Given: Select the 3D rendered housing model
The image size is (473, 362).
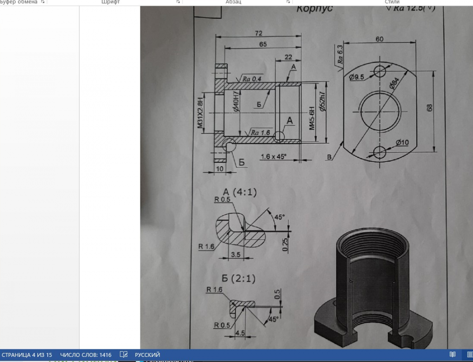Looking at the screenshot, I should pyautogui.click(x=374, y=288).
